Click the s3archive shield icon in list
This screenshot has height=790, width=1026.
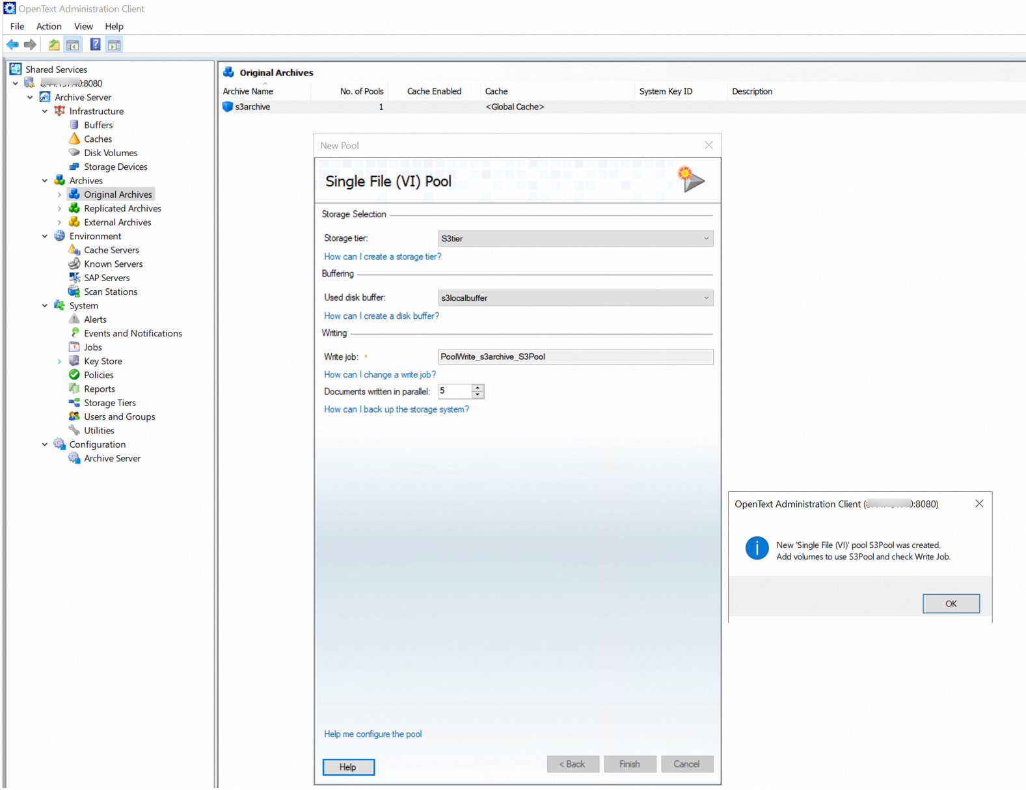point(228,107)
